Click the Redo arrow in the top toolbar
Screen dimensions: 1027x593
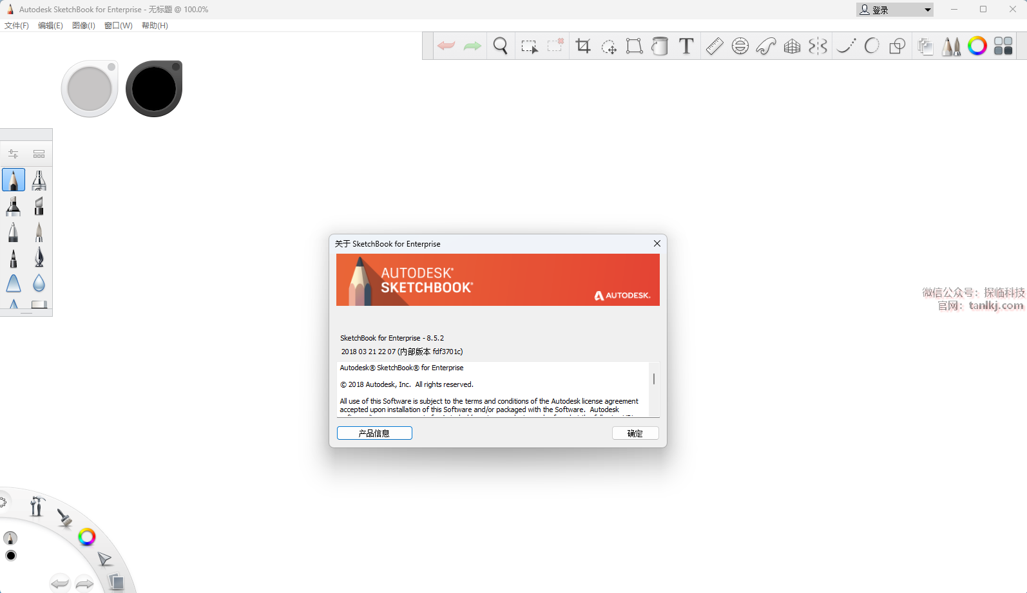click(x=472, y=46)
